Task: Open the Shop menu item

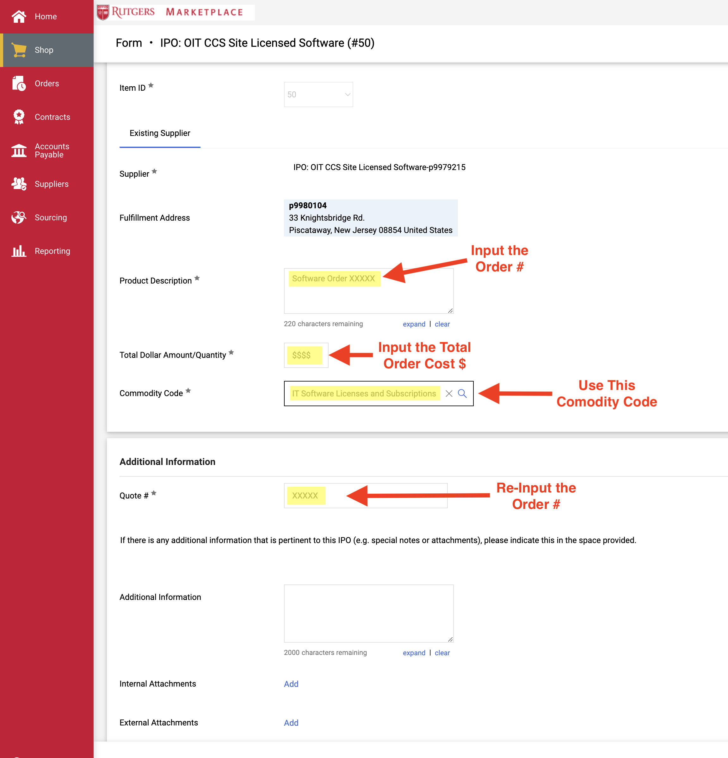Action: click(46, 50)
